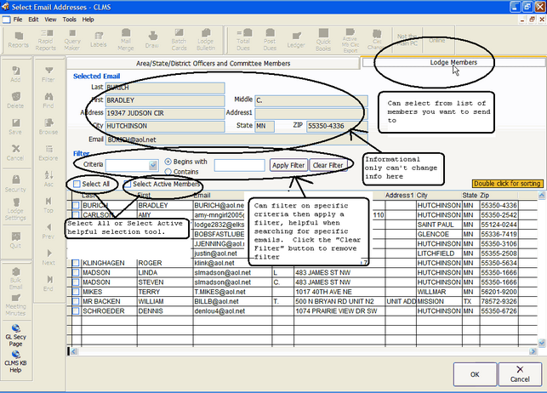The width and height of the screenshot is (547, 393).
Task: Click the Query Maker toolbar icon
Action: click(72, 40)
